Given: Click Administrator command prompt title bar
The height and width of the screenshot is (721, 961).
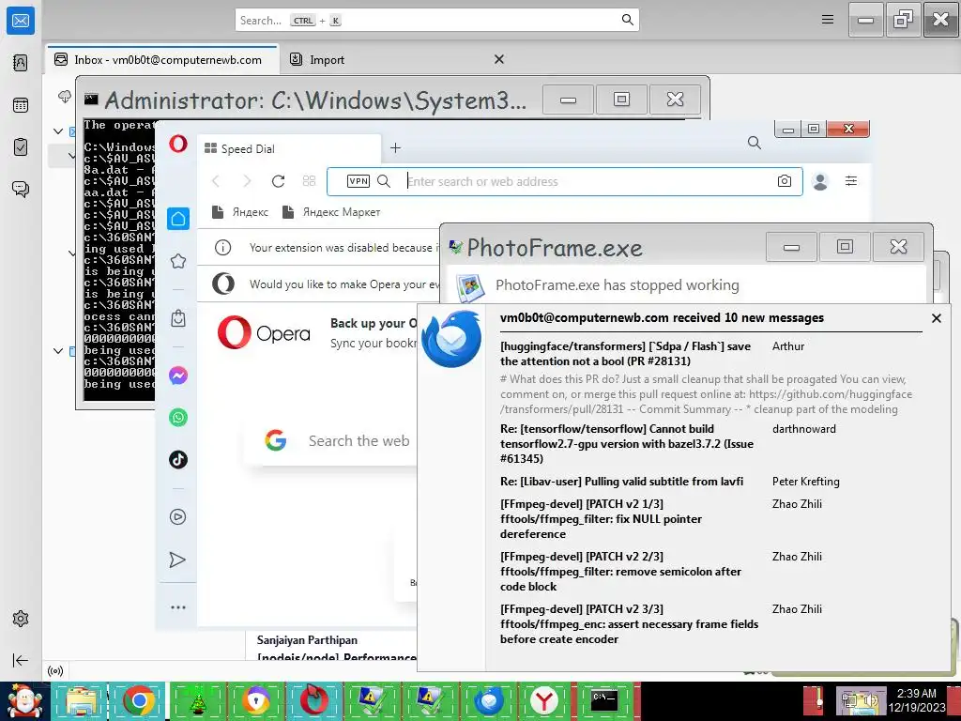Looking at the screenshot, I should pos(313,100).
